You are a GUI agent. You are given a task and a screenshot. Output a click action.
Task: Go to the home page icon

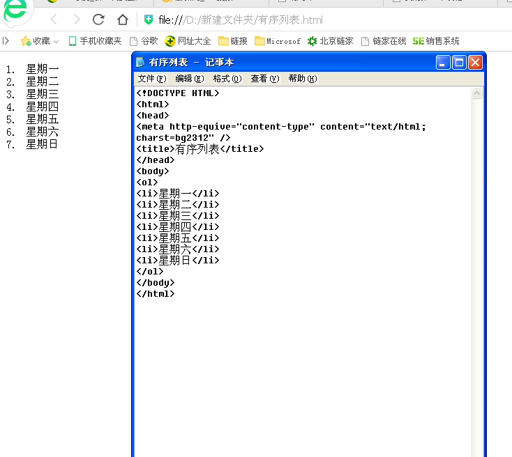pos(123,20)
